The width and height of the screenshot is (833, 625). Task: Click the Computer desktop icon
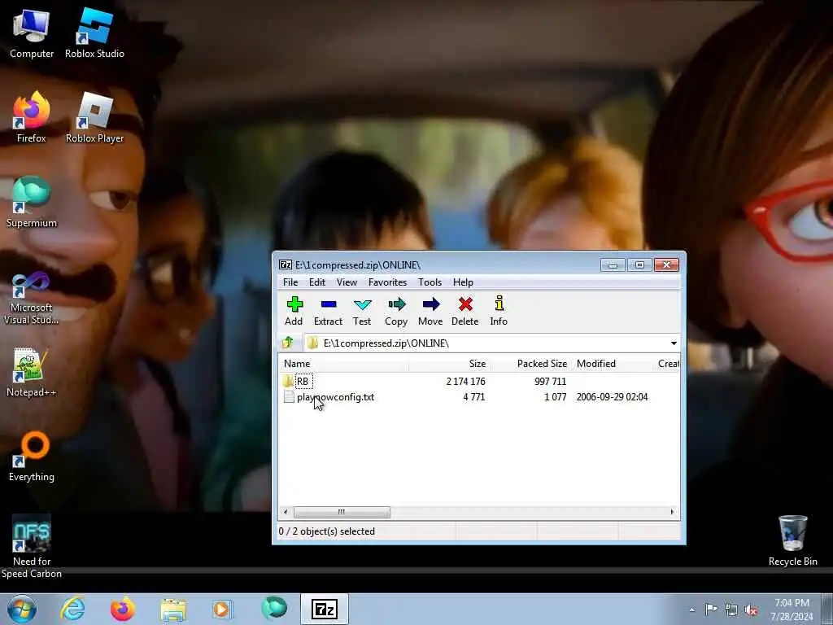[32, 33]
